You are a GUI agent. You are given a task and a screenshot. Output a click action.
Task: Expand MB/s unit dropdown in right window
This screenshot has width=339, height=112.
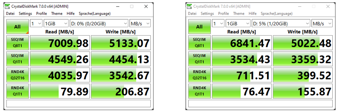[322, 24]
